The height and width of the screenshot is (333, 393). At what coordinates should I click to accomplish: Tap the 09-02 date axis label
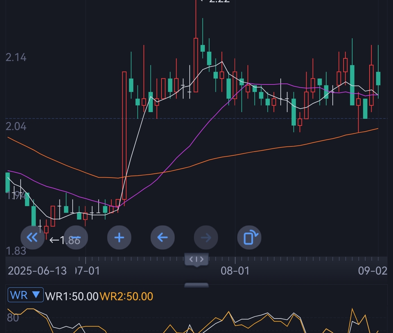(373, 271)
